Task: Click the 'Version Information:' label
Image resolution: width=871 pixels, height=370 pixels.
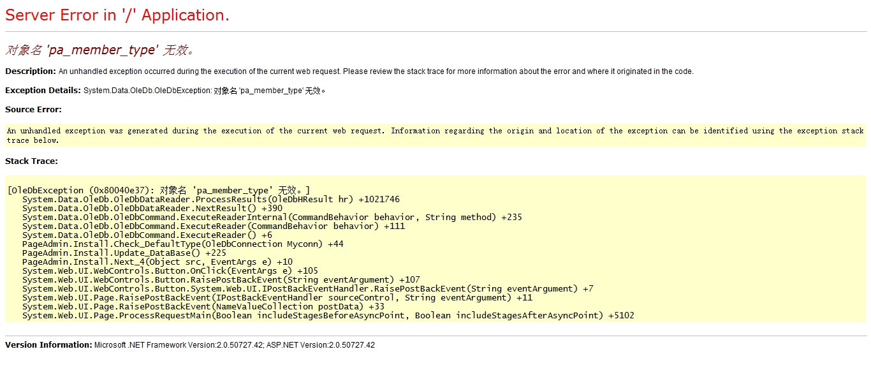Action: (x=48, y=345)
